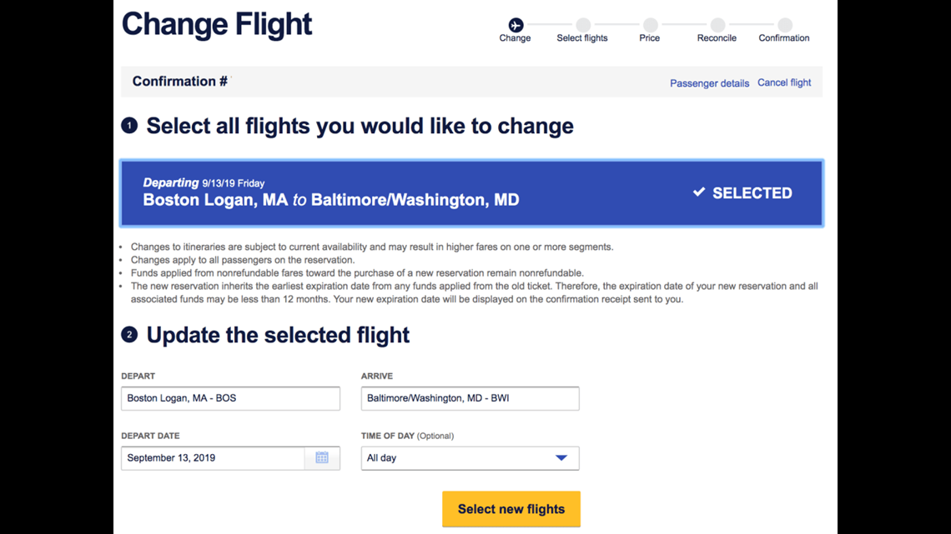The image size is (951, 534).
Task: Select the Change step label
Action: [x=515, y=38]
